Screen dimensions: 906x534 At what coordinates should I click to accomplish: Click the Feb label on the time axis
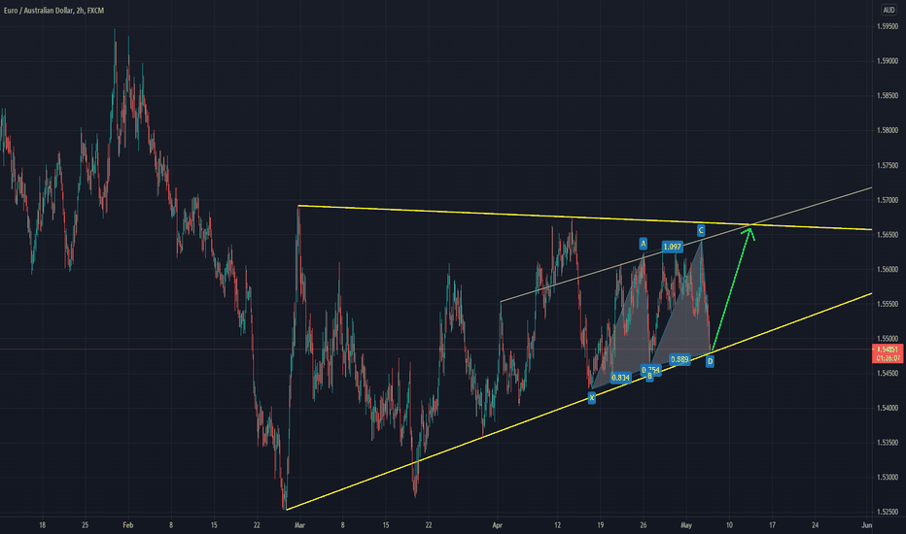click(128, 525)
